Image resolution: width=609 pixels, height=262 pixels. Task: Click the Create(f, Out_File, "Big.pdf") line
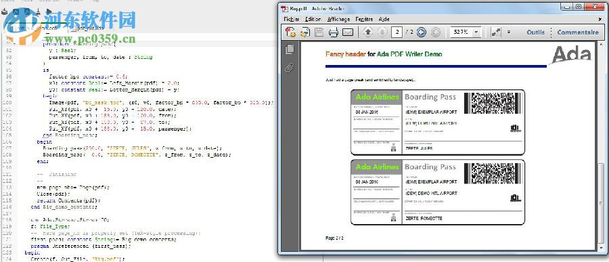point(78,259)
